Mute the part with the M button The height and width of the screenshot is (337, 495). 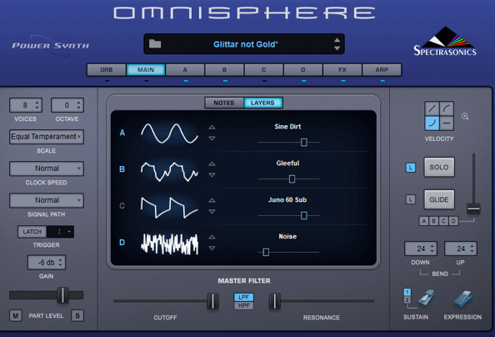tap(16, 315)
